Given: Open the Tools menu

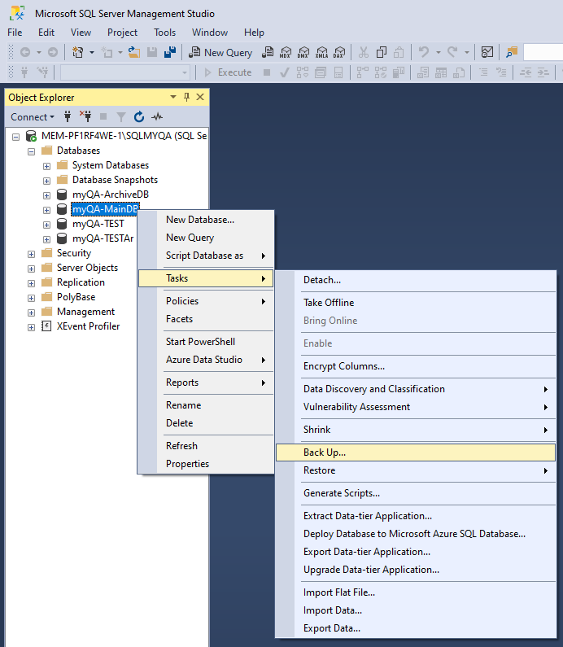Looking at the screenshot, I should point(164,33).
